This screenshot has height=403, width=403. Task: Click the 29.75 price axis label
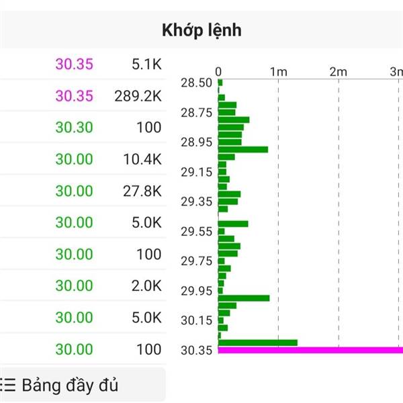click(197, 261)
